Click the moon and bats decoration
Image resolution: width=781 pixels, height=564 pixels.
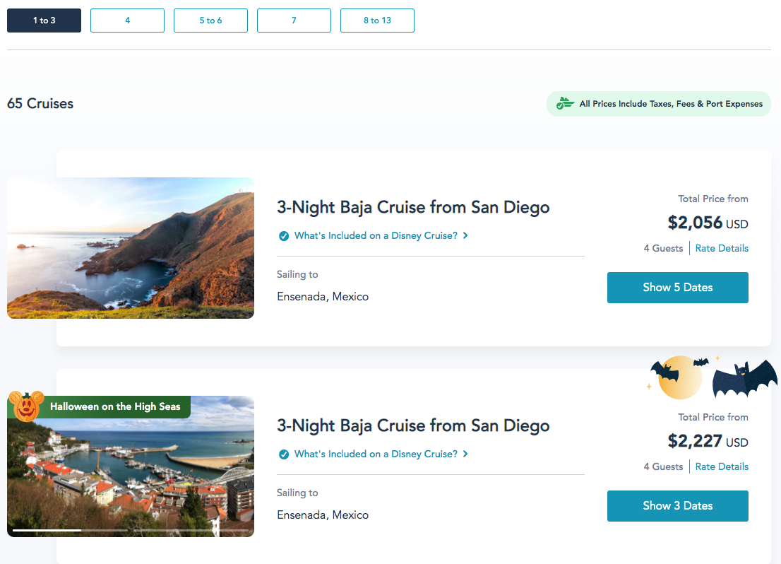tap(679, 375)
